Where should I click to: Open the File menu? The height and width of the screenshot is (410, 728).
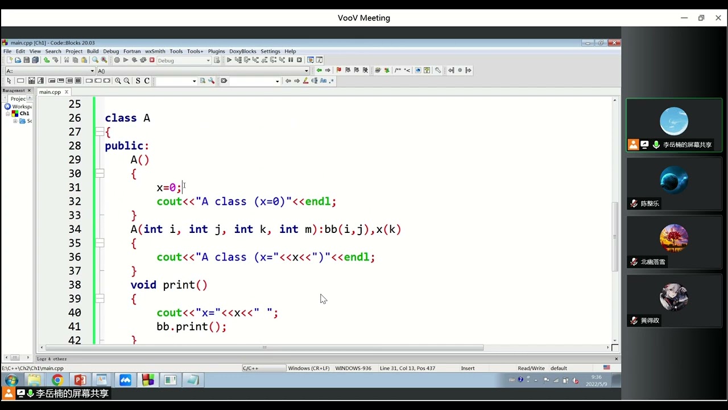click(7, 51)
